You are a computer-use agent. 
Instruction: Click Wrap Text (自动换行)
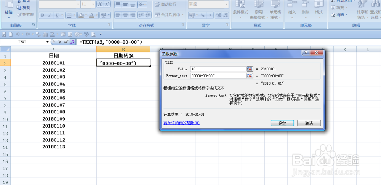pos(166,4)
